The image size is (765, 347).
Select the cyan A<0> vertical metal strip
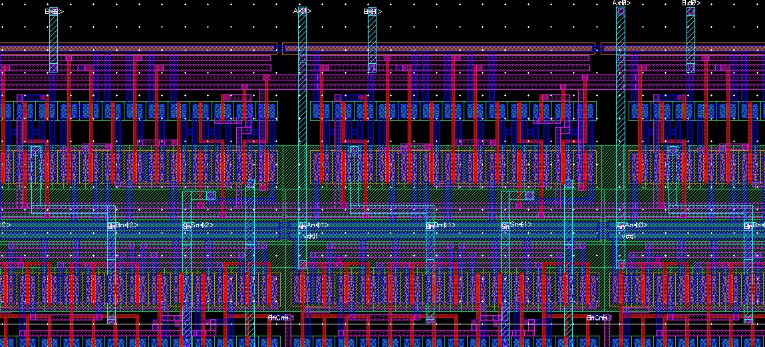pyautogui.click(x=621, y=133)
